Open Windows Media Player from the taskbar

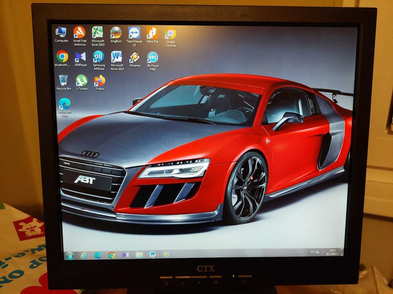point(166,254)
